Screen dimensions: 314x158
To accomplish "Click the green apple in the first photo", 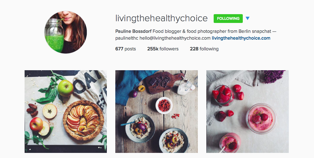I will pyautogui.click(x=65, y=88).
